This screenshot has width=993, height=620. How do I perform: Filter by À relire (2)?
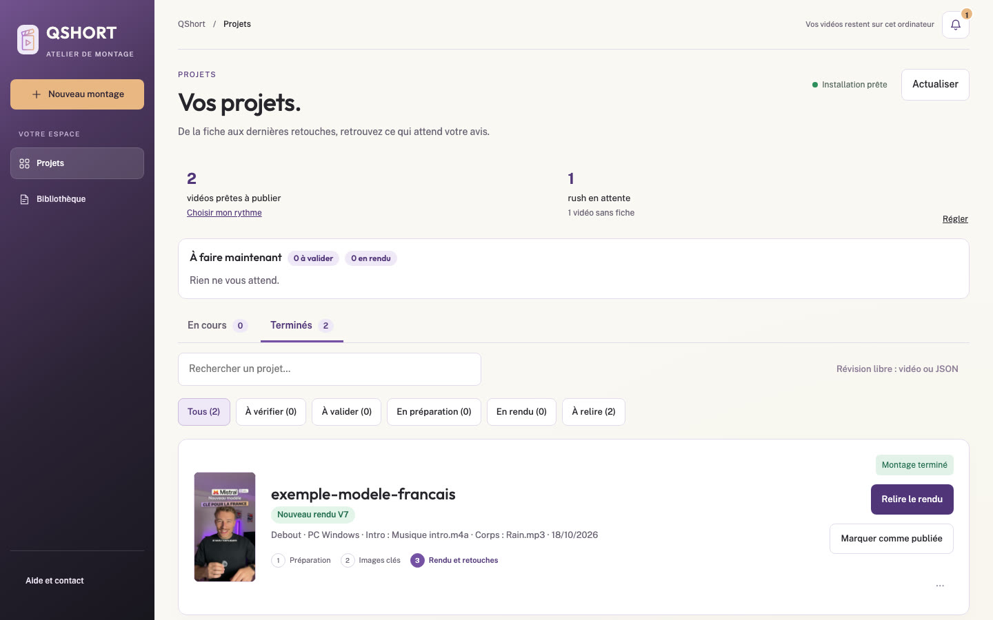click(x=594, y=412)
